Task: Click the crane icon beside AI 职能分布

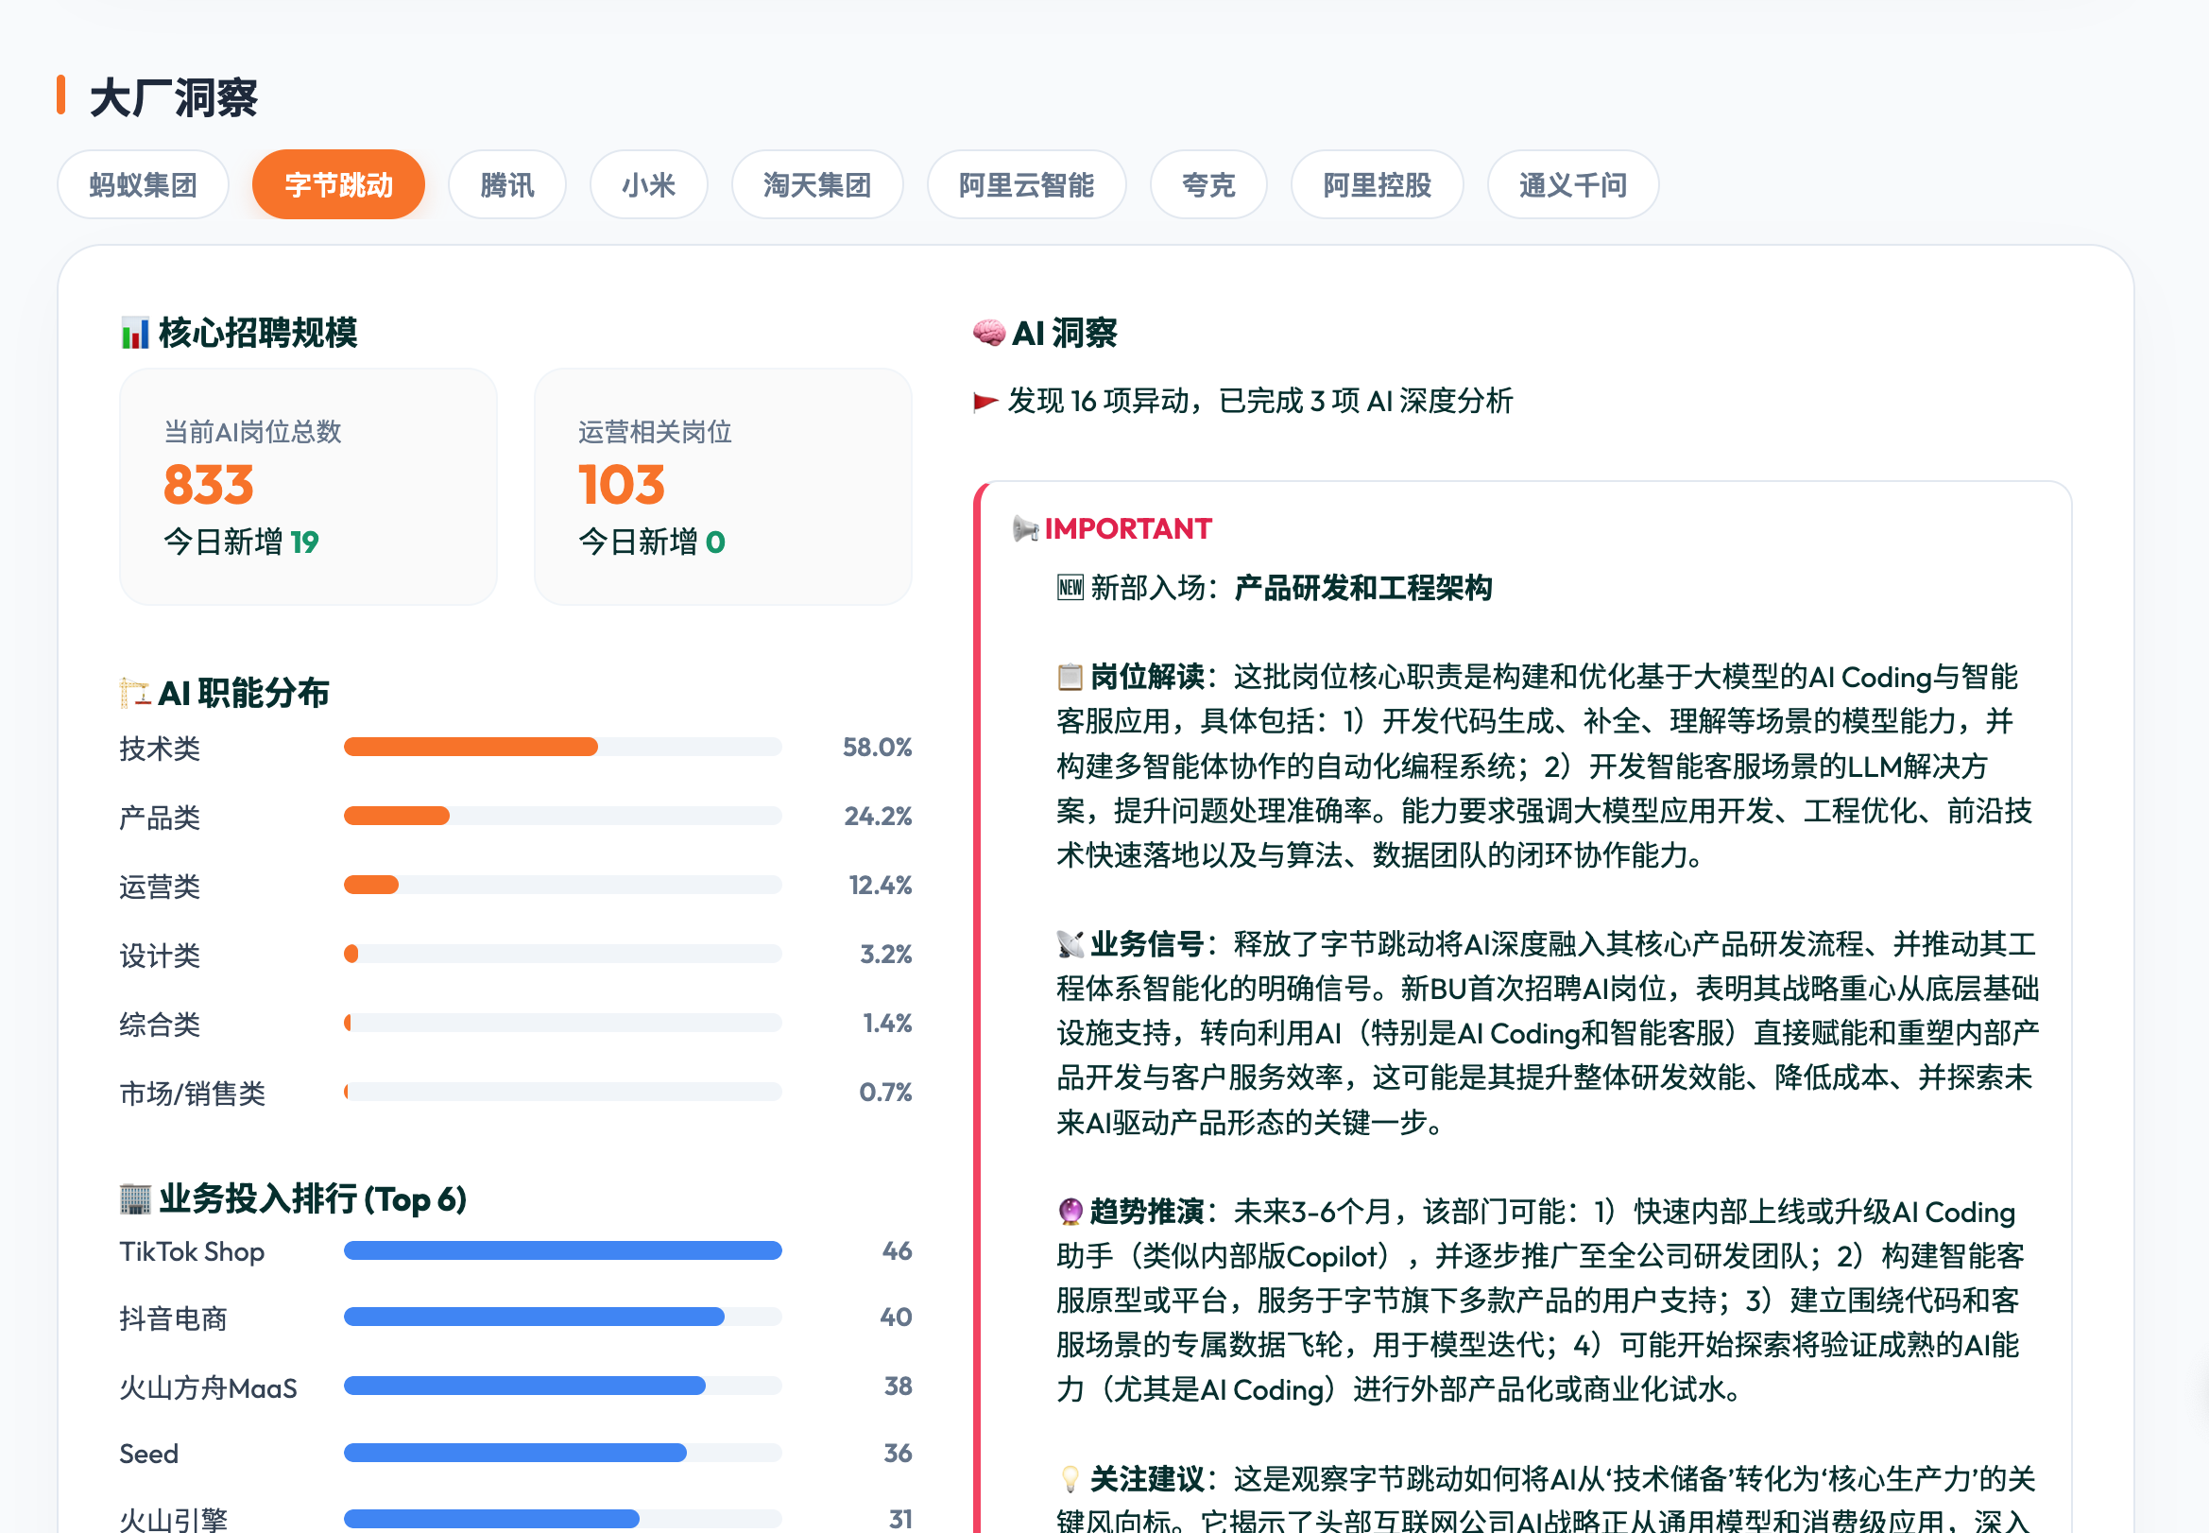Action: coord(135,693)
